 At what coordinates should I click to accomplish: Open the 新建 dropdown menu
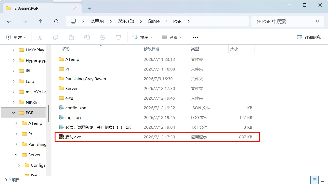coord(16,37)
